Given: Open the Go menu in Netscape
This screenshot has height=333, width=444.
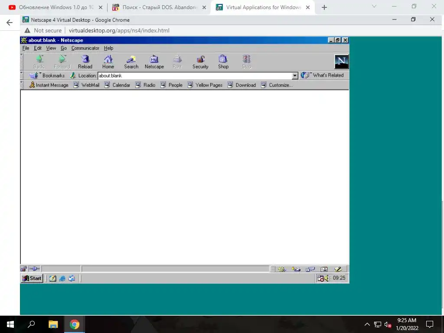Looking at the screenshot, I should pyautogui.click(x=64, y=48).
